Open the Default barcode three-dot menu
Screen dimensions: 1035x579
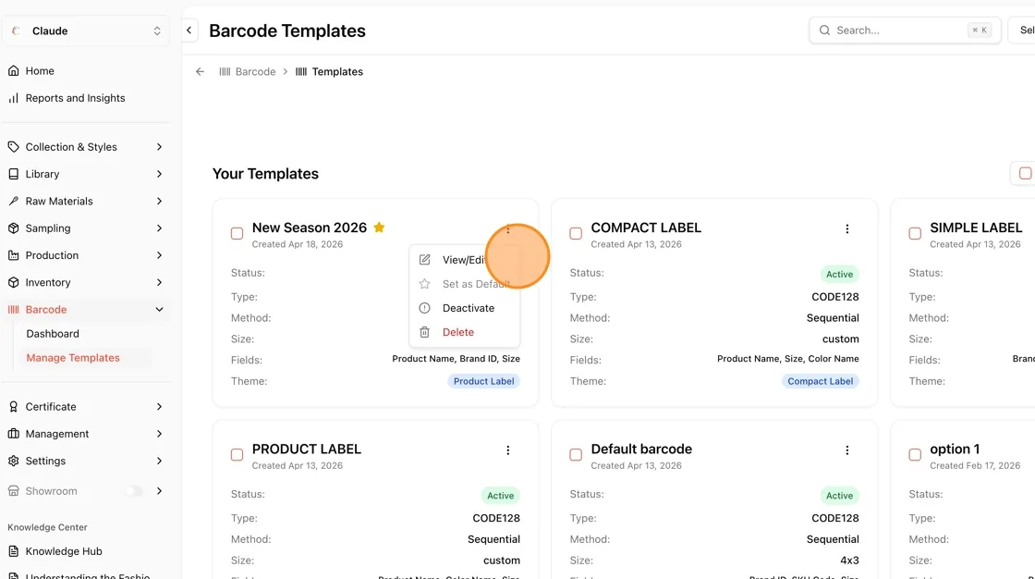pyautogui.click(x=846, y=450)
